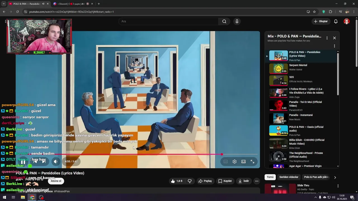Seek using the red progress bar handle
Viewport: 358px width, 201px height.
[222, 154]
